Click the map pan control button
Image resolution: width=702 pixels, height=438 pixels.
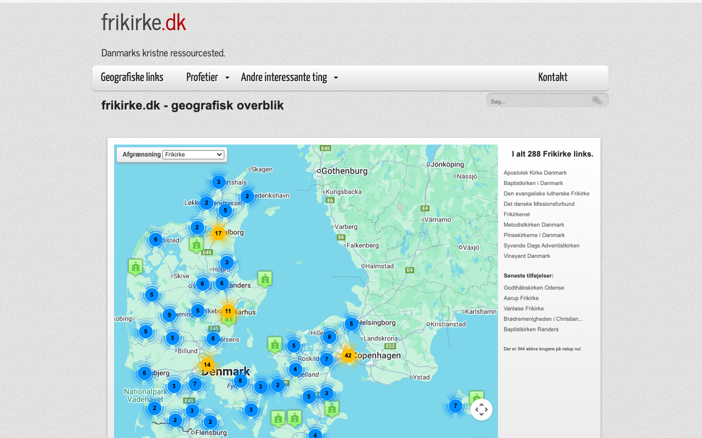point(481,409)
